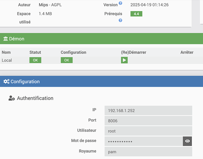Click the Démon header building icon
The height and width of the screenshot is (159, 203).
pos(6,39)
